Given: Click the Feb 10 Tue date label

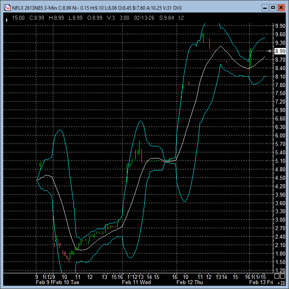Looking at the screenshot, I should [66, 283].
